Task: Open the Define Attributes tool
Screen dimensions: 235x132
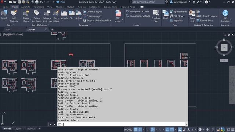Action: (37, 16)
